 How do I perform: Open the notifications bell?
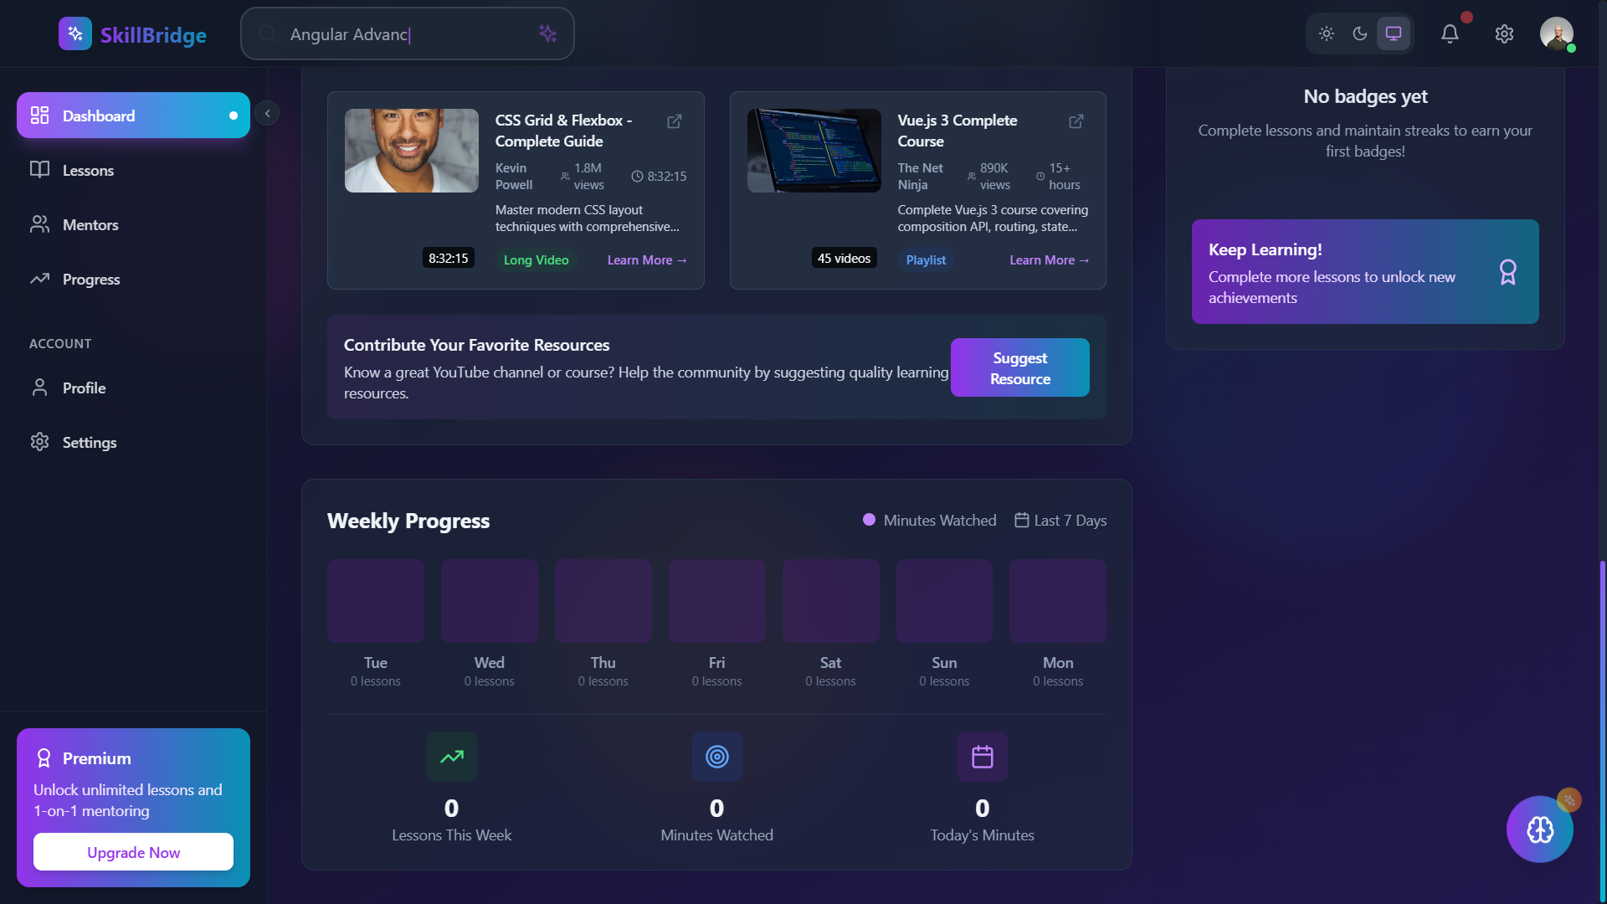[x=1450, y=33]
